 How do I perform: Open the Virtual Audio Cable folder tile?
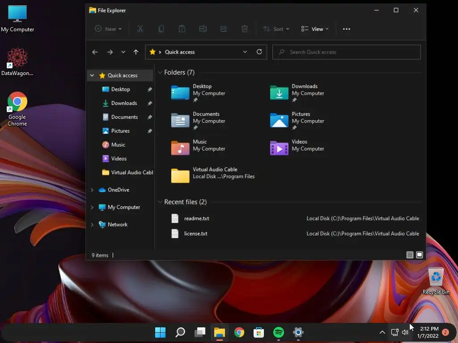coord(213,175)
